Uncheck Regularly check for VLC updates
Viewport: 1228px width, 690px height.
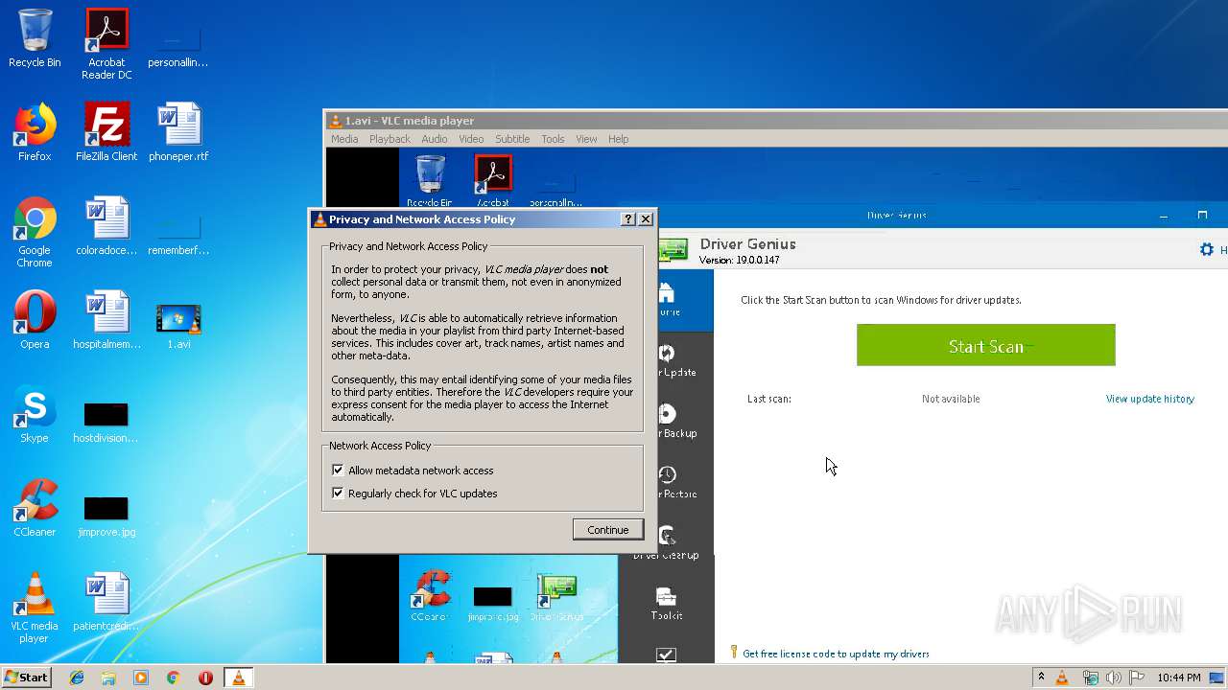coord(338,494)
